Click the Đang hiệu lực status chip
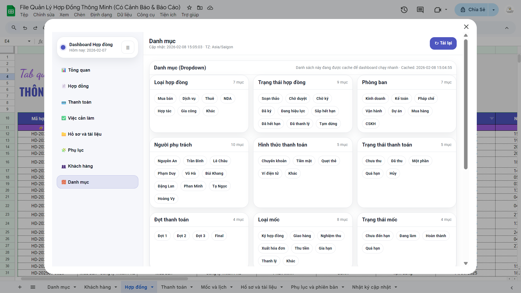This screenshot has height=293, width=521. [x=293, y=111]
